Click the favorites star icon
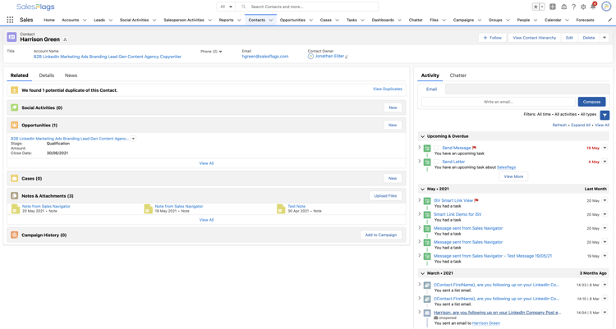The height and width of the screenshot is (329, 616). (x=536, y=7)
